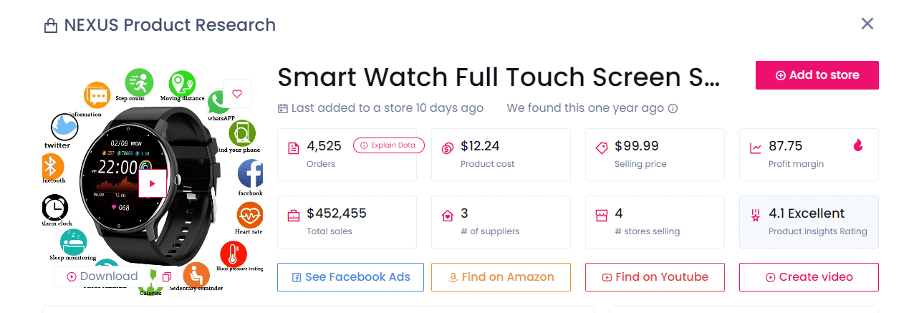Click the flame hot-product icon
919x313 pixels.
coord(858,145)
